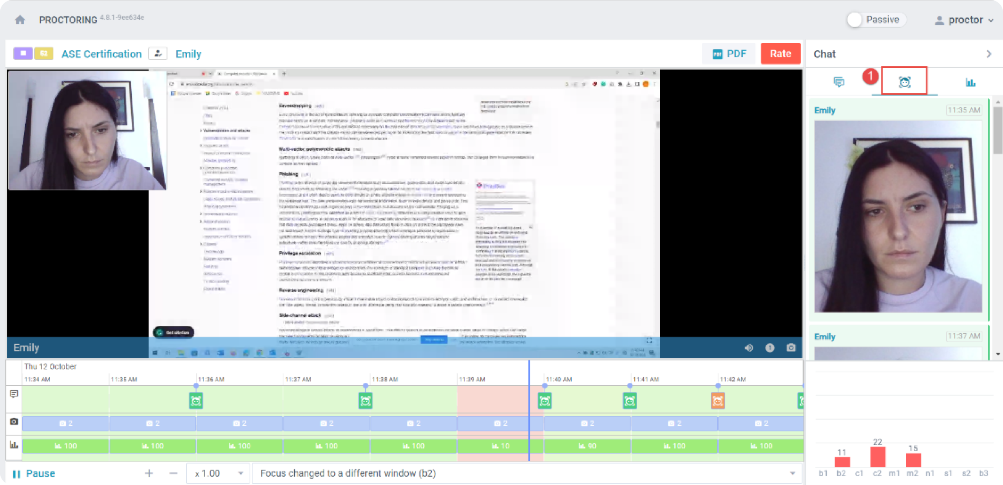Click the user profile icon beside Emily
The image size is (1003, 485).
click(x=158, y=54)
